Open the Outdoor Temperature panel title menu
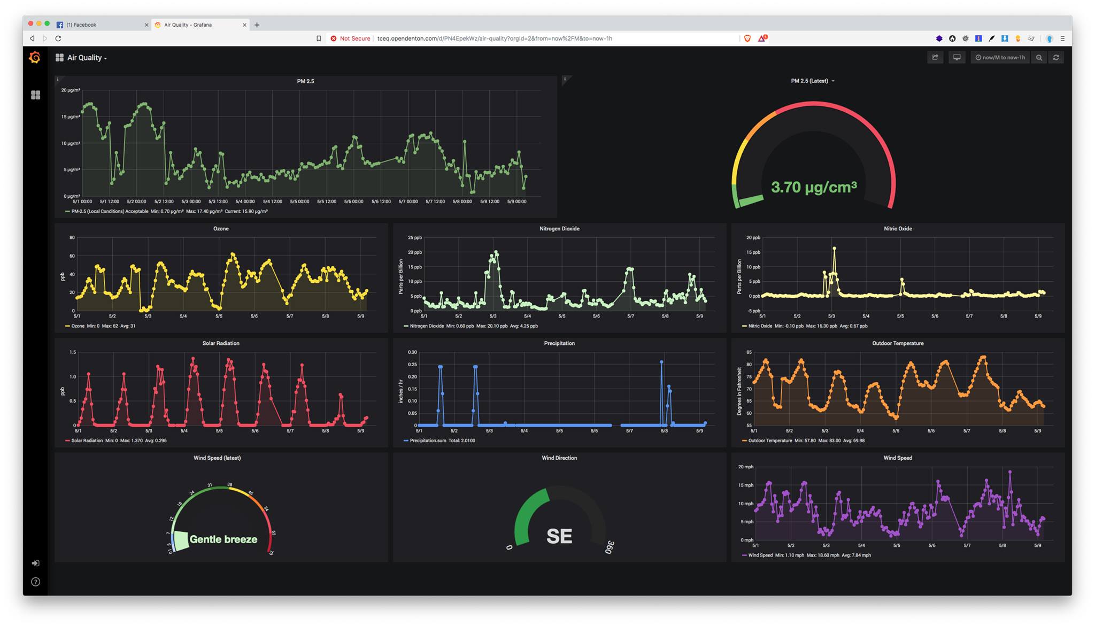Viewport: 1095px width, 626px height. (898, 343)
